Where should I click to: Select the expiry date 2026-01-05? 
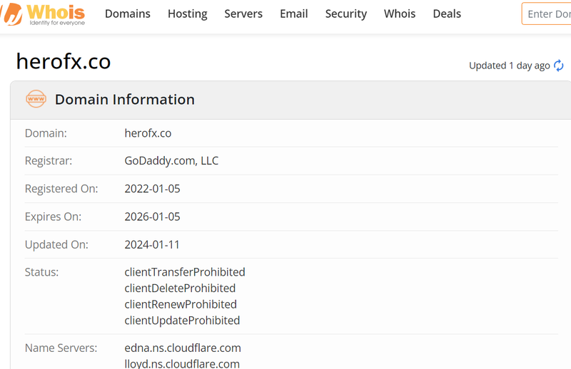pyautogui.click(x=152, y=217)
